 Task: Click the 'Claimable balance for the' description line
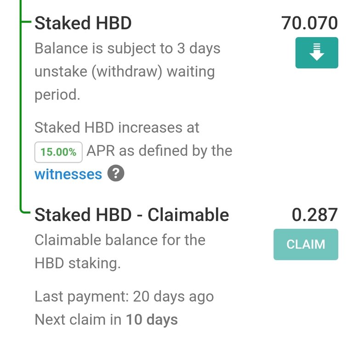[x=120, y=240]
